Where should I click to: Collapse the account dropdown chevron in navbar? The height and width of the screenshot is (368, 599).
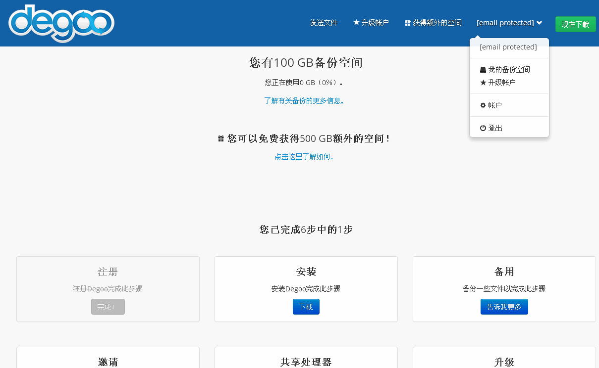[540, 23]
